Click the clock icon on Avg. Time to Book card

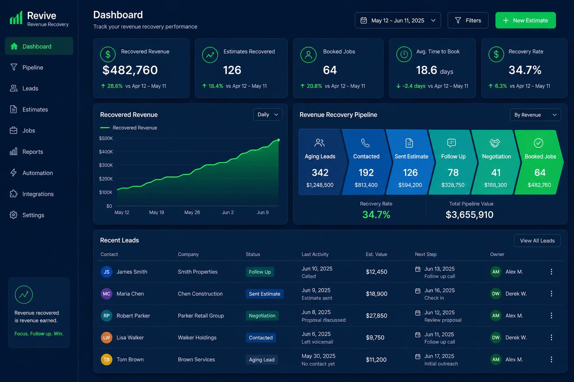click(404, 54)
